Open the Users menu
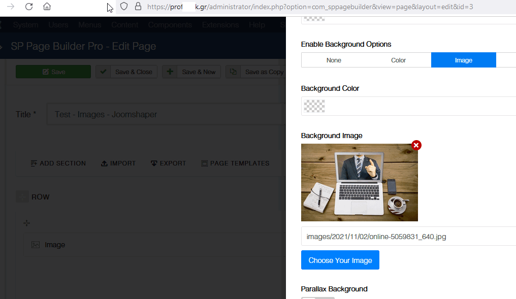Viewport: 516px width, 299px height. pos(58,25)
